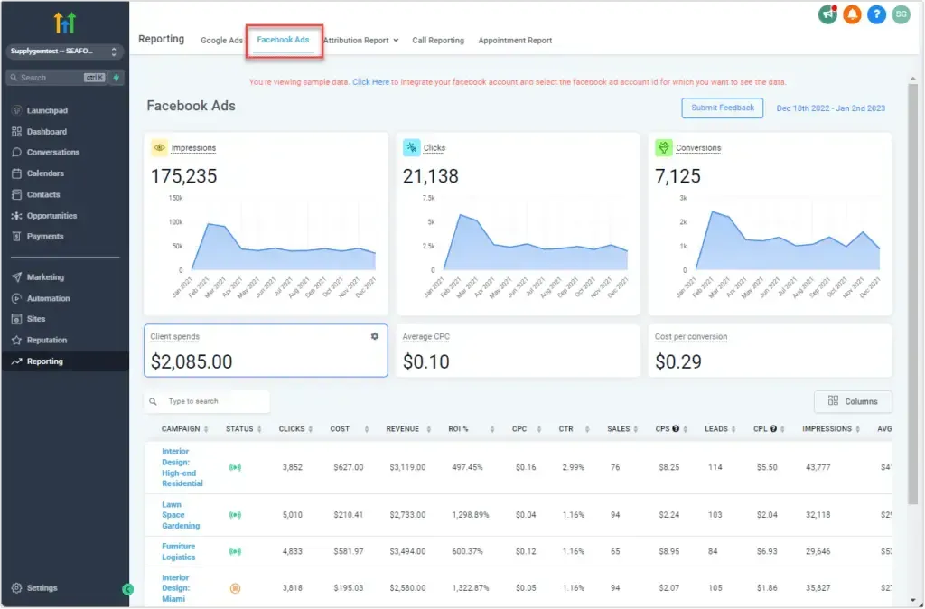
Task: Click the Clicks cursor icon
Action: (x=411, y=147)
